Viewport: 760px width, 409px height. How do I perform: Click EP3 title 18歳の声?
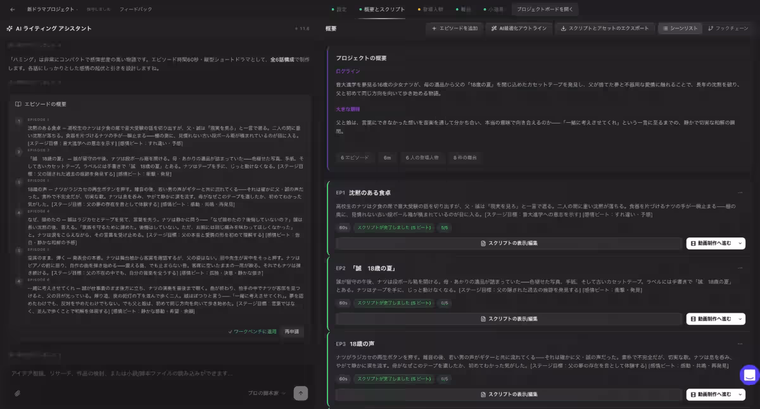[362, 344]
